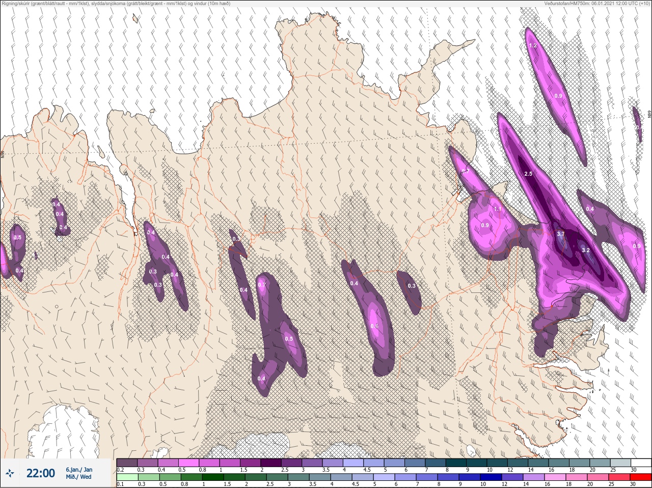Image resolution: width=652 pixels, height=488 pixels.
Task: Pick upper legend swatch between 0.2 and 0.3
Action: coord(127,463)
